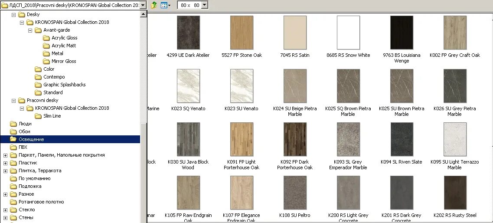Select the Acrylic Matt folder
The width and height of the screenshot is (493, 223).
tap(64, 46)
